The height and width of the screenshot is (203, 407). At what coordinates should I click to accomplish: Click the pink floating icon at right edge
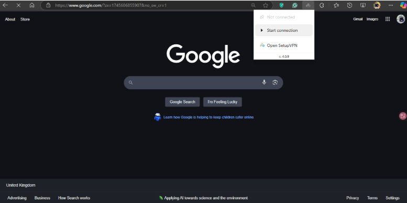pos(403,116)
